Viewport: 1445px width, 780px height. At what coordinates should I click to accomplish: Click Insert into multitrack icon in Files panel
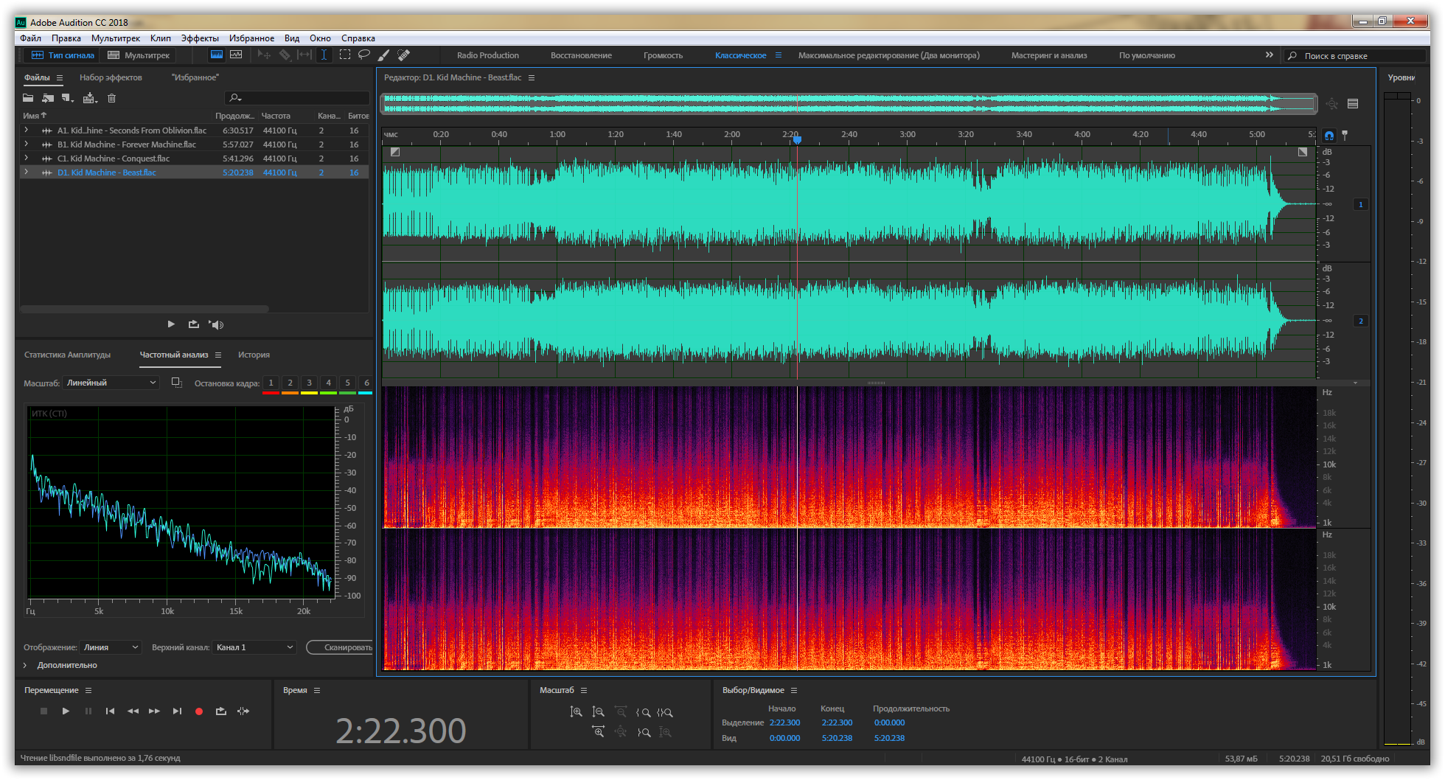[x=90, y=98]
